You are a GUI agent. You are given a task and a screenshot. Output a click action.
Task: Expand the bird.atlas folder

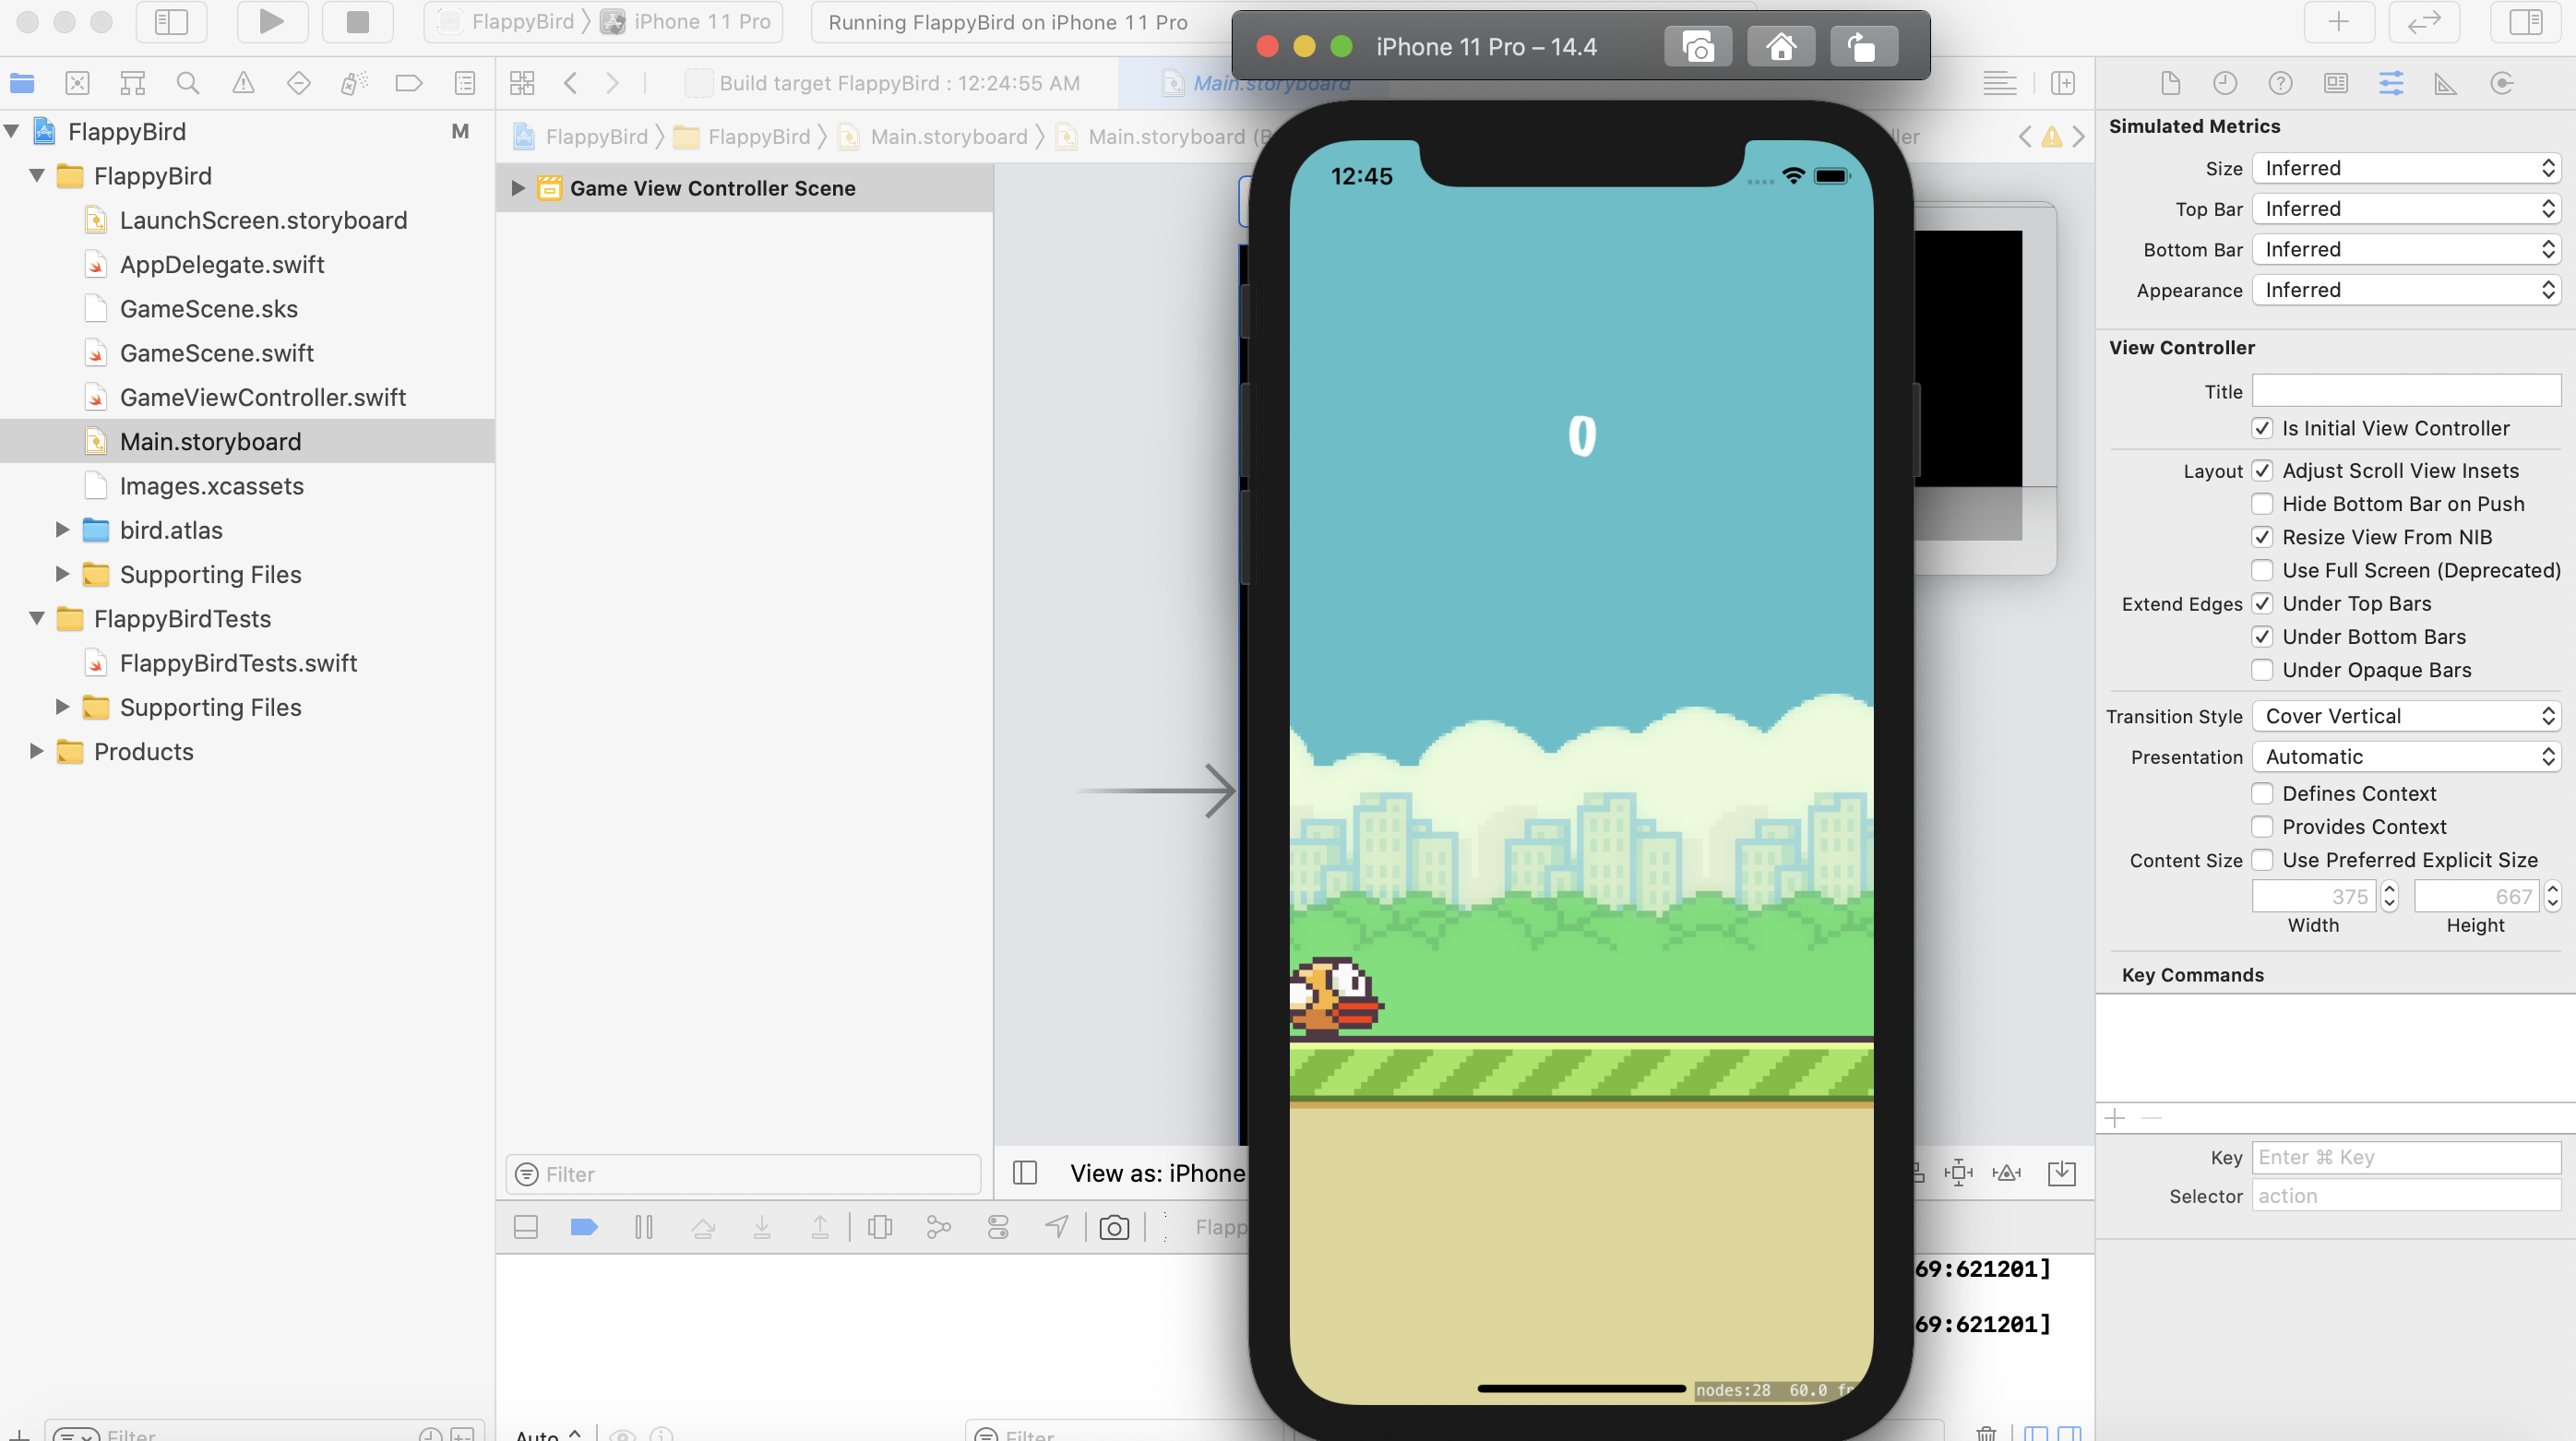(x=62, y=530)
